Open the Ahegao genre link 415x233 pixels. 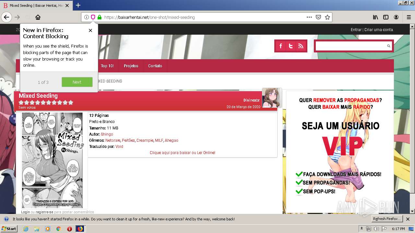[172, 140]
